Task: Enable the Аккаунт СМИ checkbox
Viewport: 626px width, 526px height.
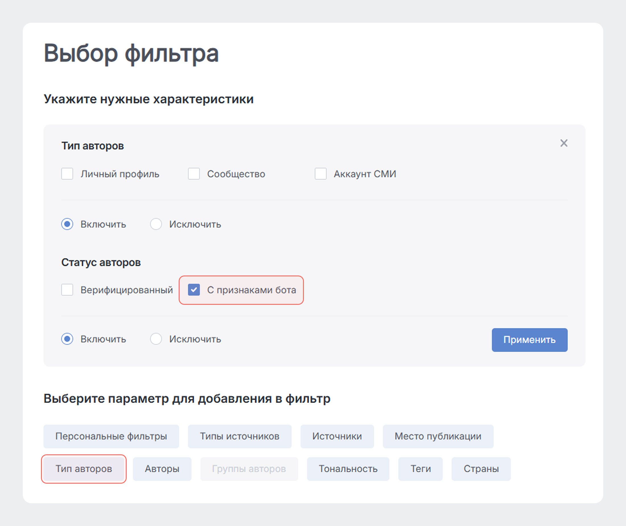Action: [x=320, y=173]
